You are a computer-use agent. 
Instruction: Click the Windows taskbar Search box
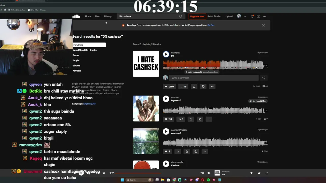[139, 180]
